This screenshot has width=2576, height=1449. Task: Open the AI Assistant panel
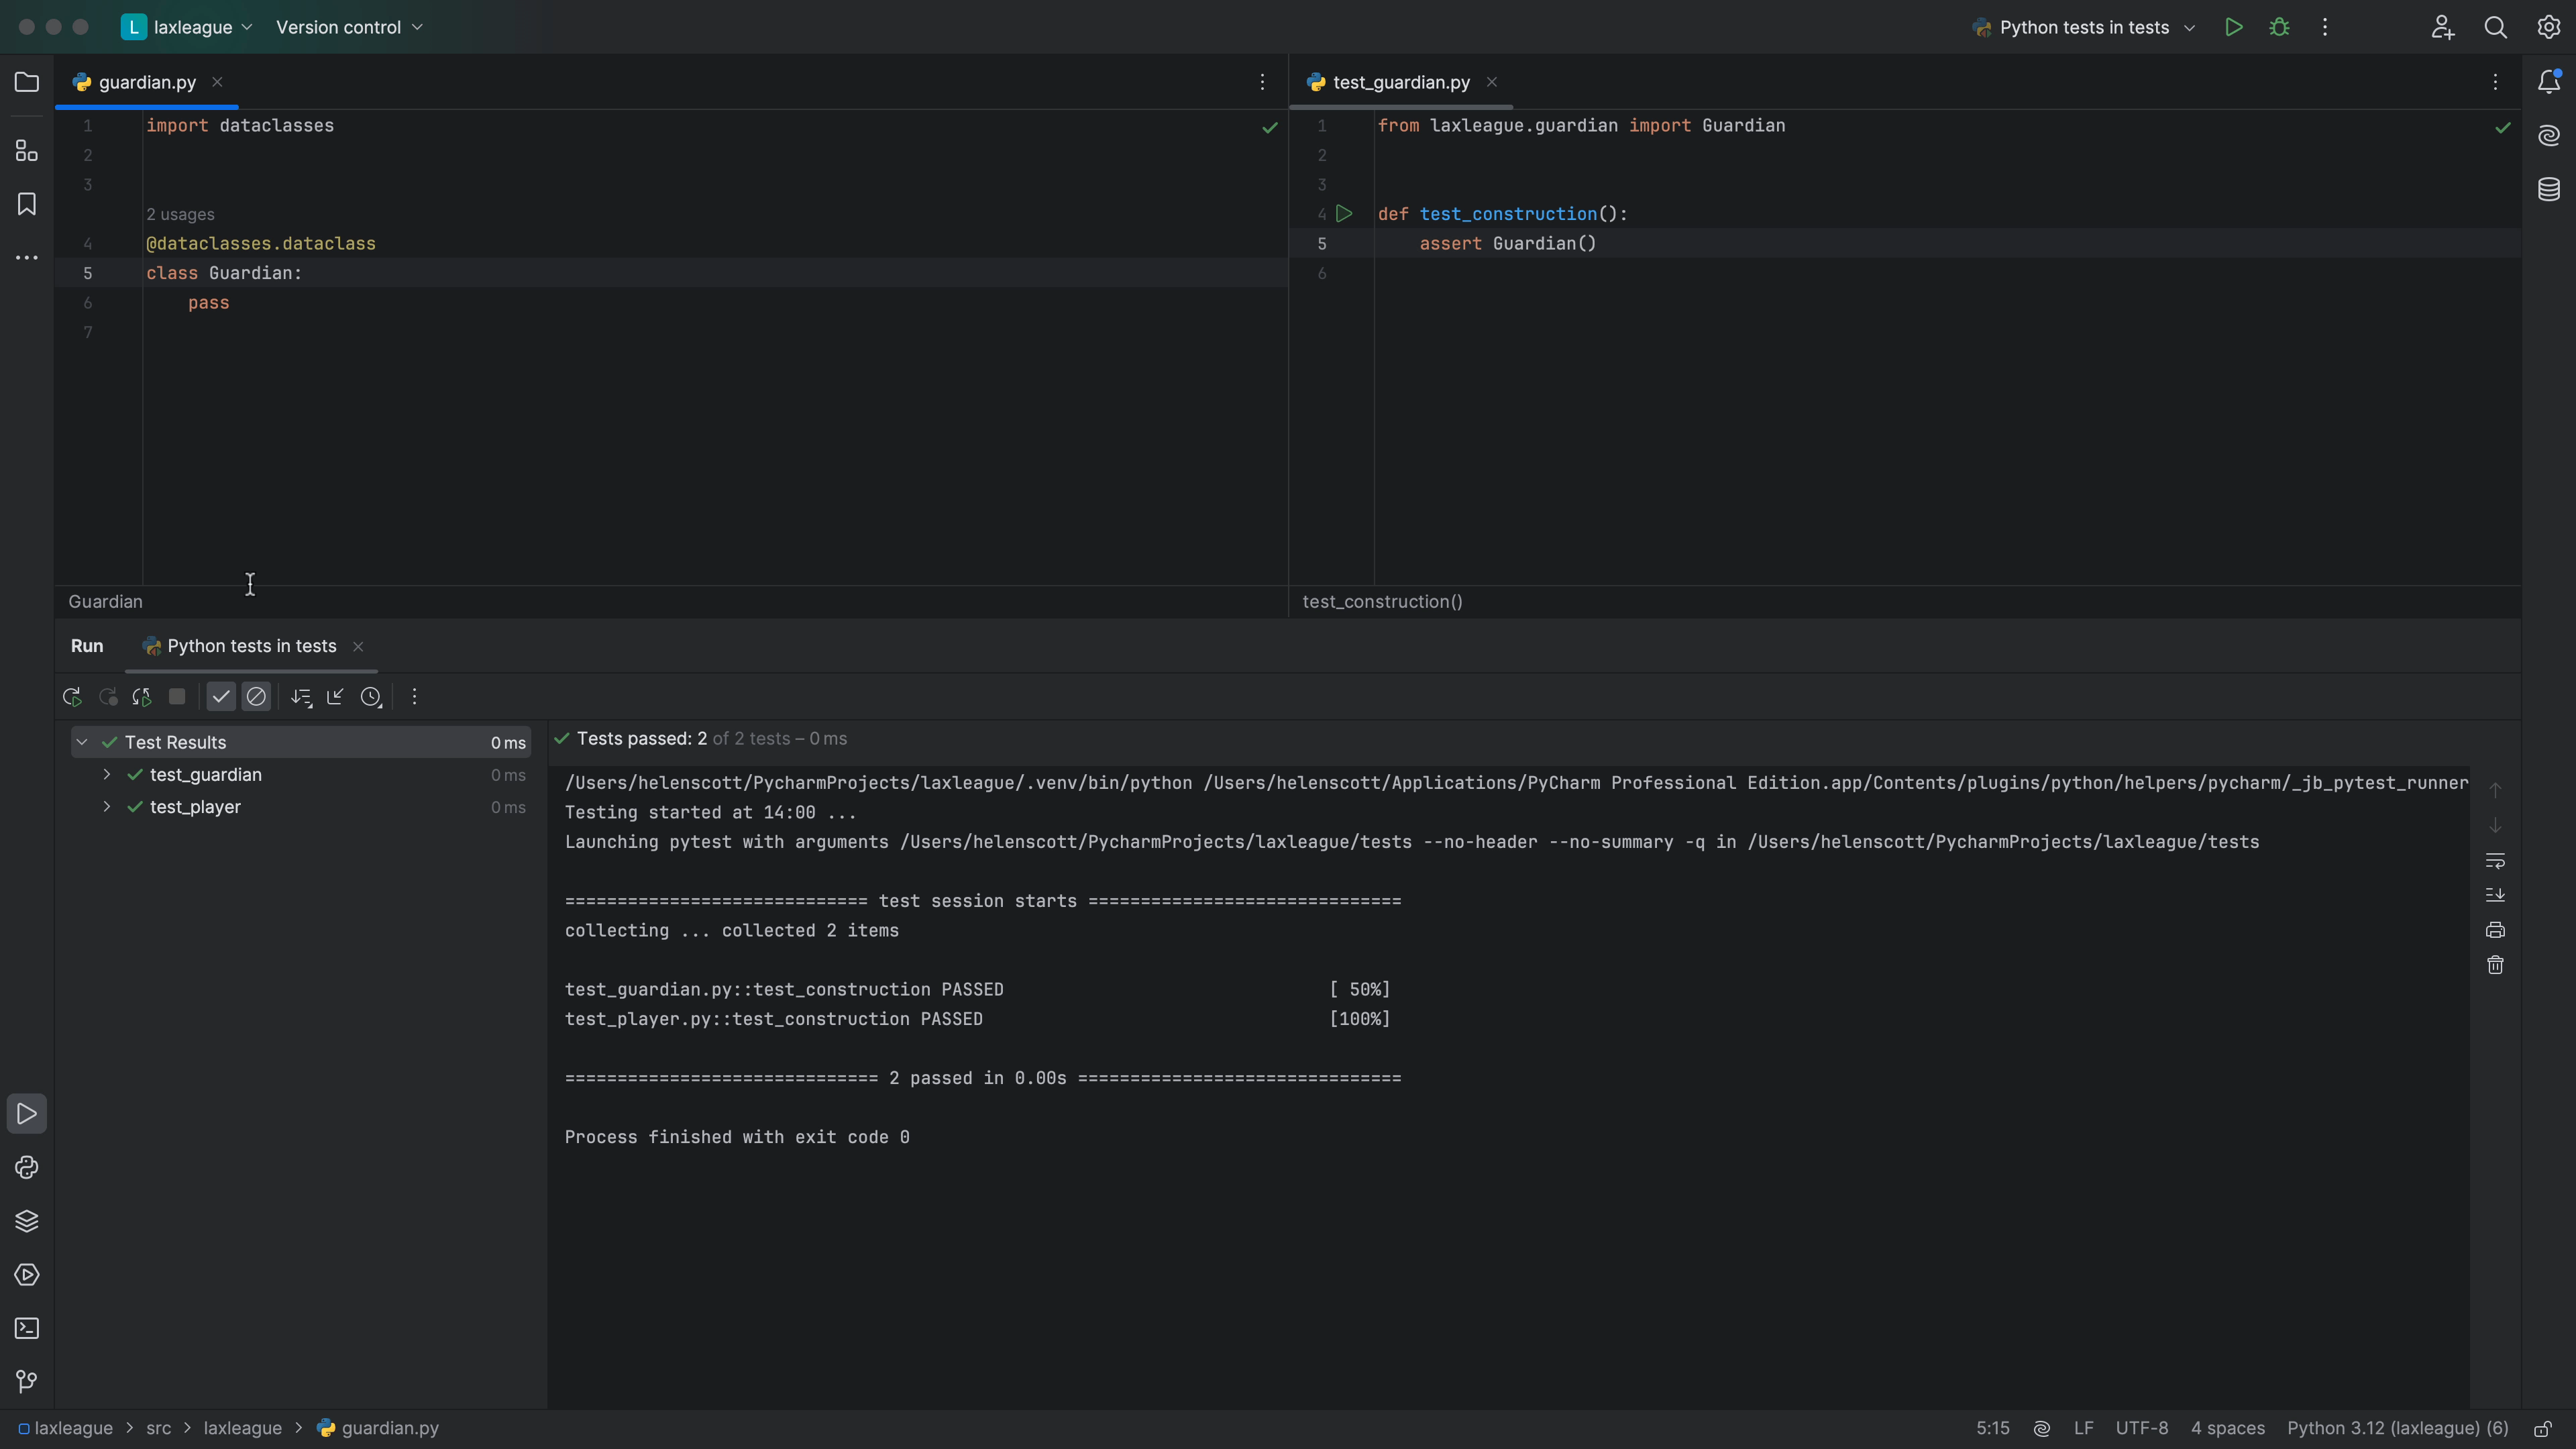pos(2549,135)
